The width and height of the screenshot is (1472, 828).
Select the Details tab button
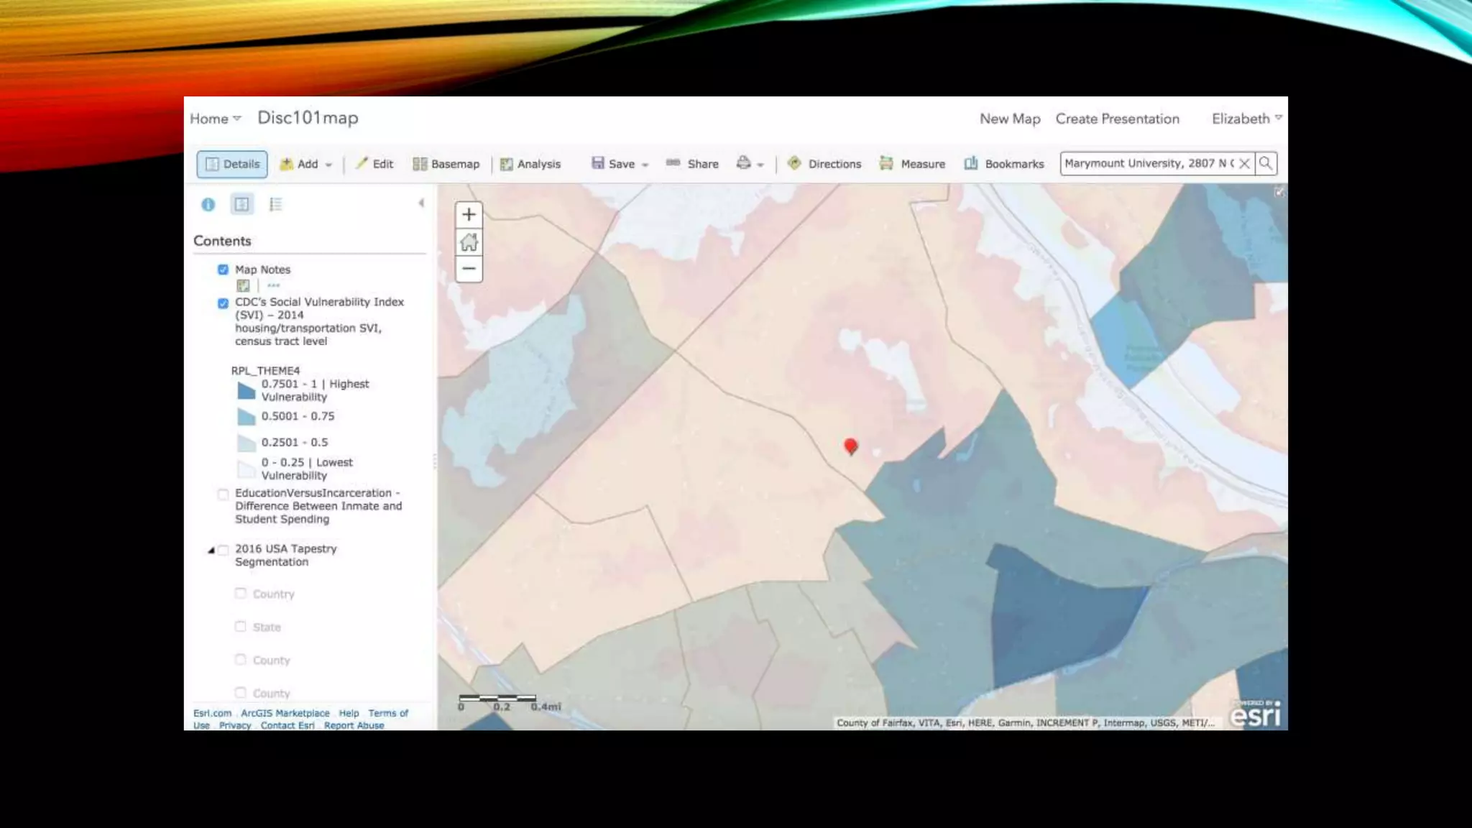pos(232,164)
